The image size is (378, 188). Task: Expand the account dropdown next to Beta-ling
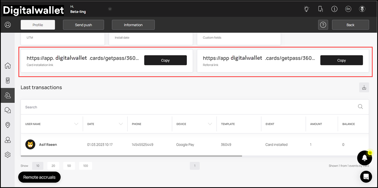coord(110,9)
